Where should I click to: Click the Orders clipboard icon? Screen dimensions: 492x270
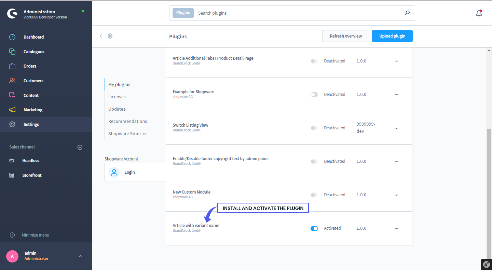(x=12, y=66)
